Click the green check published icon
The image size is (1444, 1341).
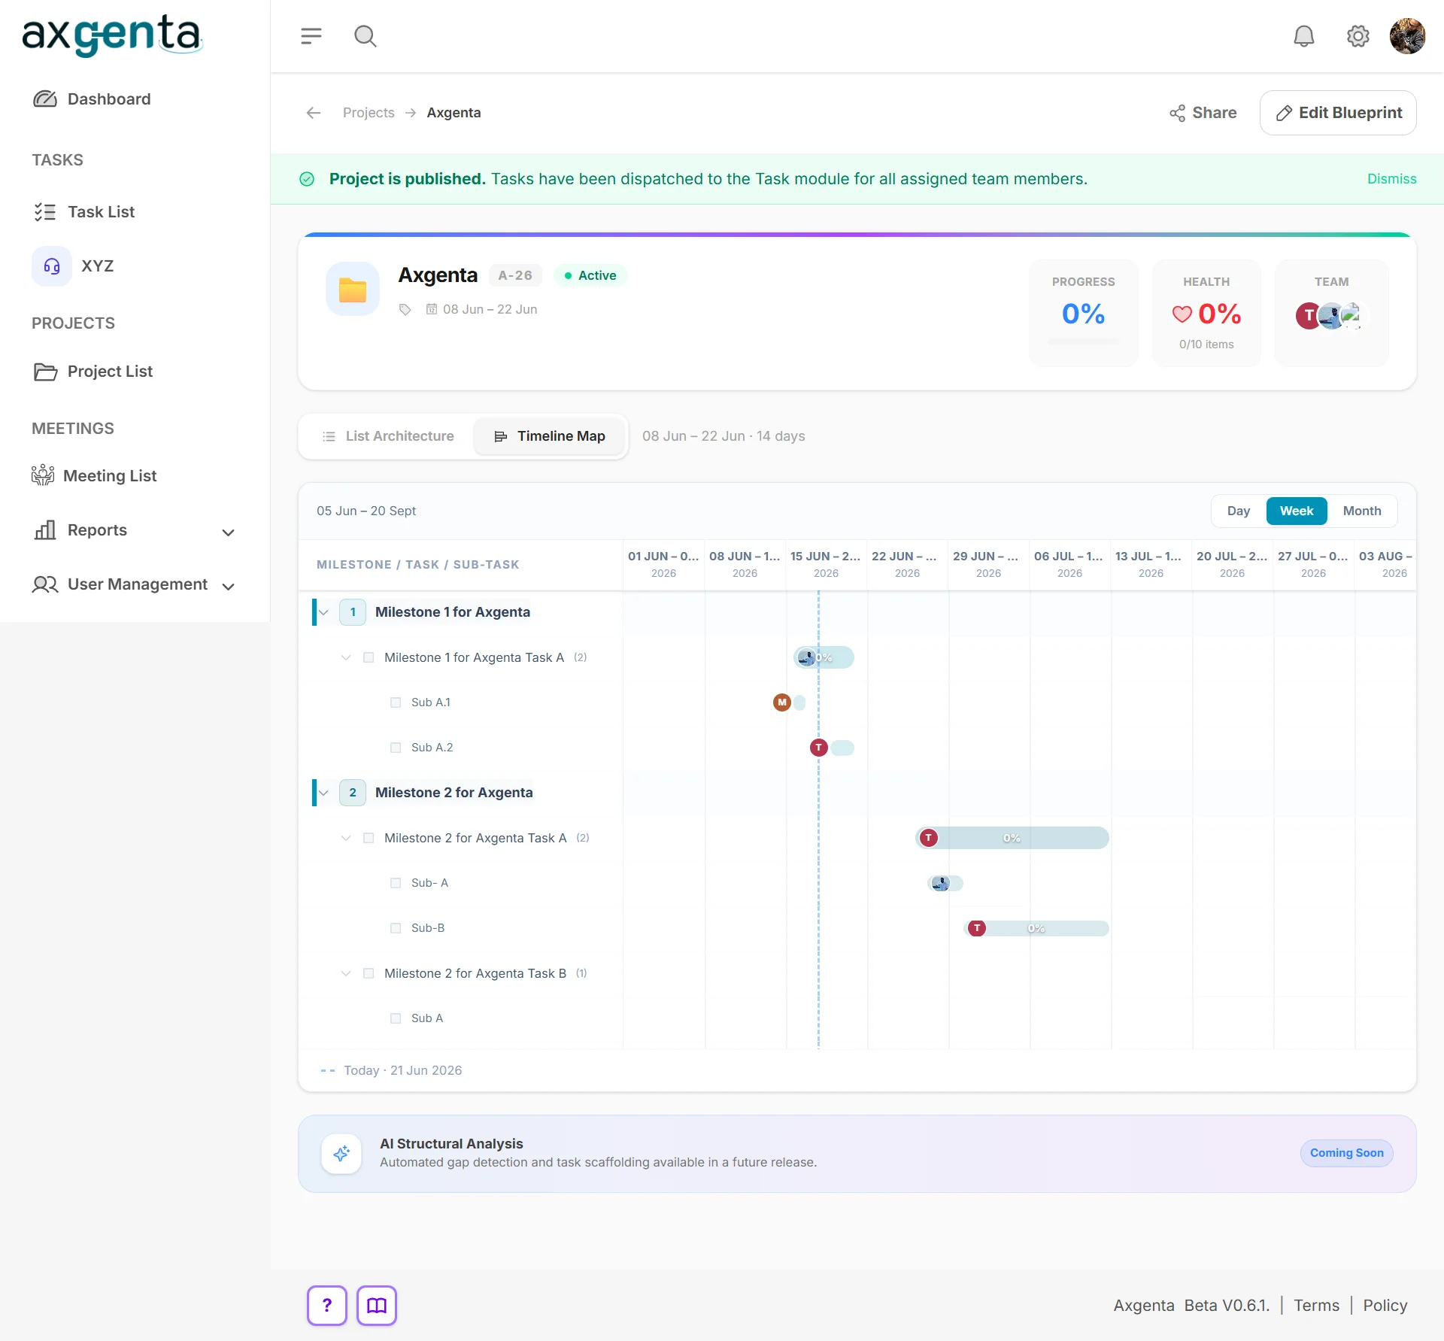click(307, 179)
